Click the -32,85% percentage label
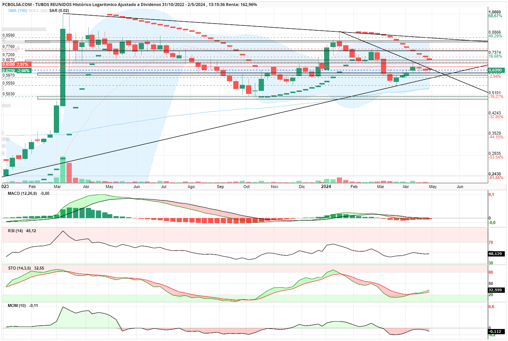The width and height of the screenshot is (508, 341). point(496,117)
